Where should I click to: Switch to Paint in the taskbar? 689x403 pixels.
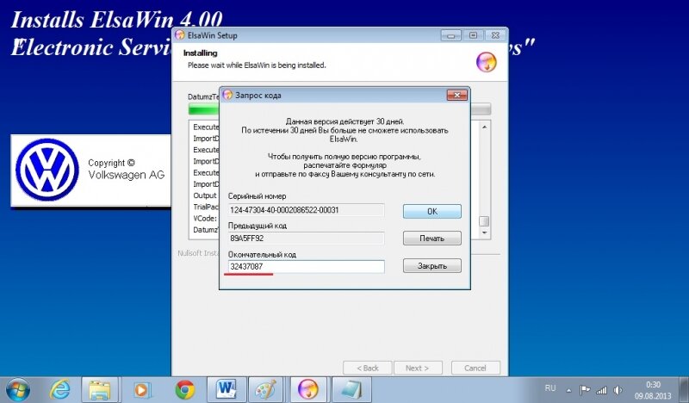266,390
